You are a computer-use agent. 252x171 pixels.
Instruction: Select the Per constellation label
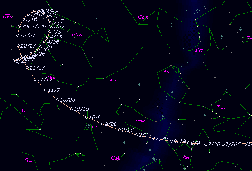[x=200, y=50]
